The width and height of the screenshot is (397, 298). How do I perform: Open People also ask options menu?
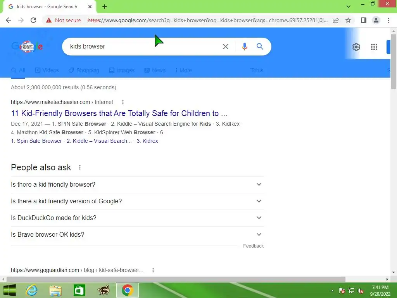(x=80, y=167)
